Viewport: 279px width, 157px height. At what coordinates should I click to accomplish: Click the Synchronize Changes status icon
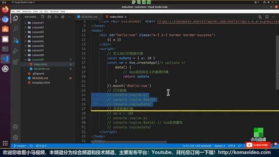(31, 146)
